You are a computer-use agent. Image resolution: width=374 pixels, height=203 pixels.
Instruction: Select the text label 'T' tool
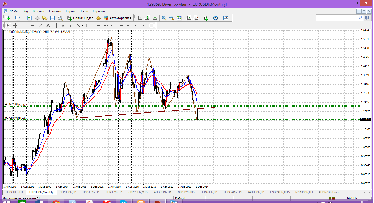70,25
